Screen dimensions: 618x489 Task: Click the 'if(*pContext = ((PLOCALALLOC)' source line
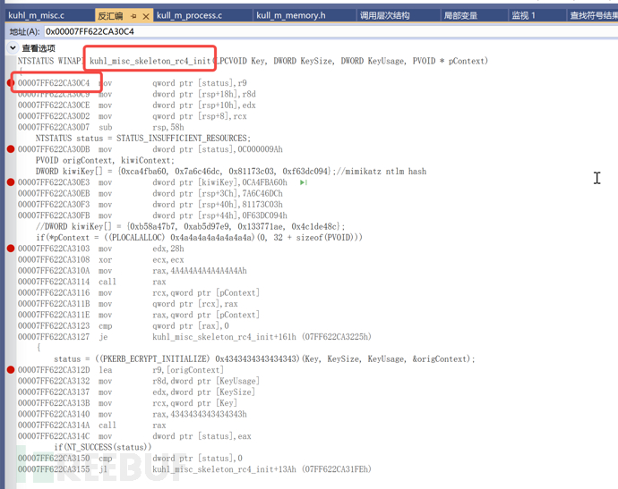coord(199,237)
